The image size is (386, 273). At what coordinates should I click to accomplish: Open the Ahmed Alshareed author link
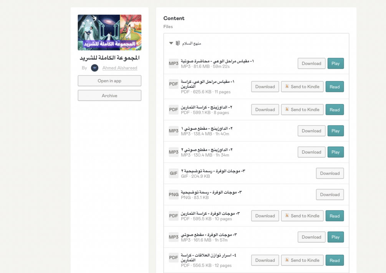click(x=119, y=68)
